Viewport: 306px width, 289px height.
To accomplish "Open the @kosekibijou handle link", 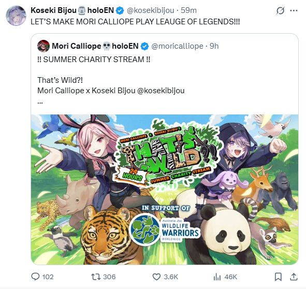I will pos(151,10).
